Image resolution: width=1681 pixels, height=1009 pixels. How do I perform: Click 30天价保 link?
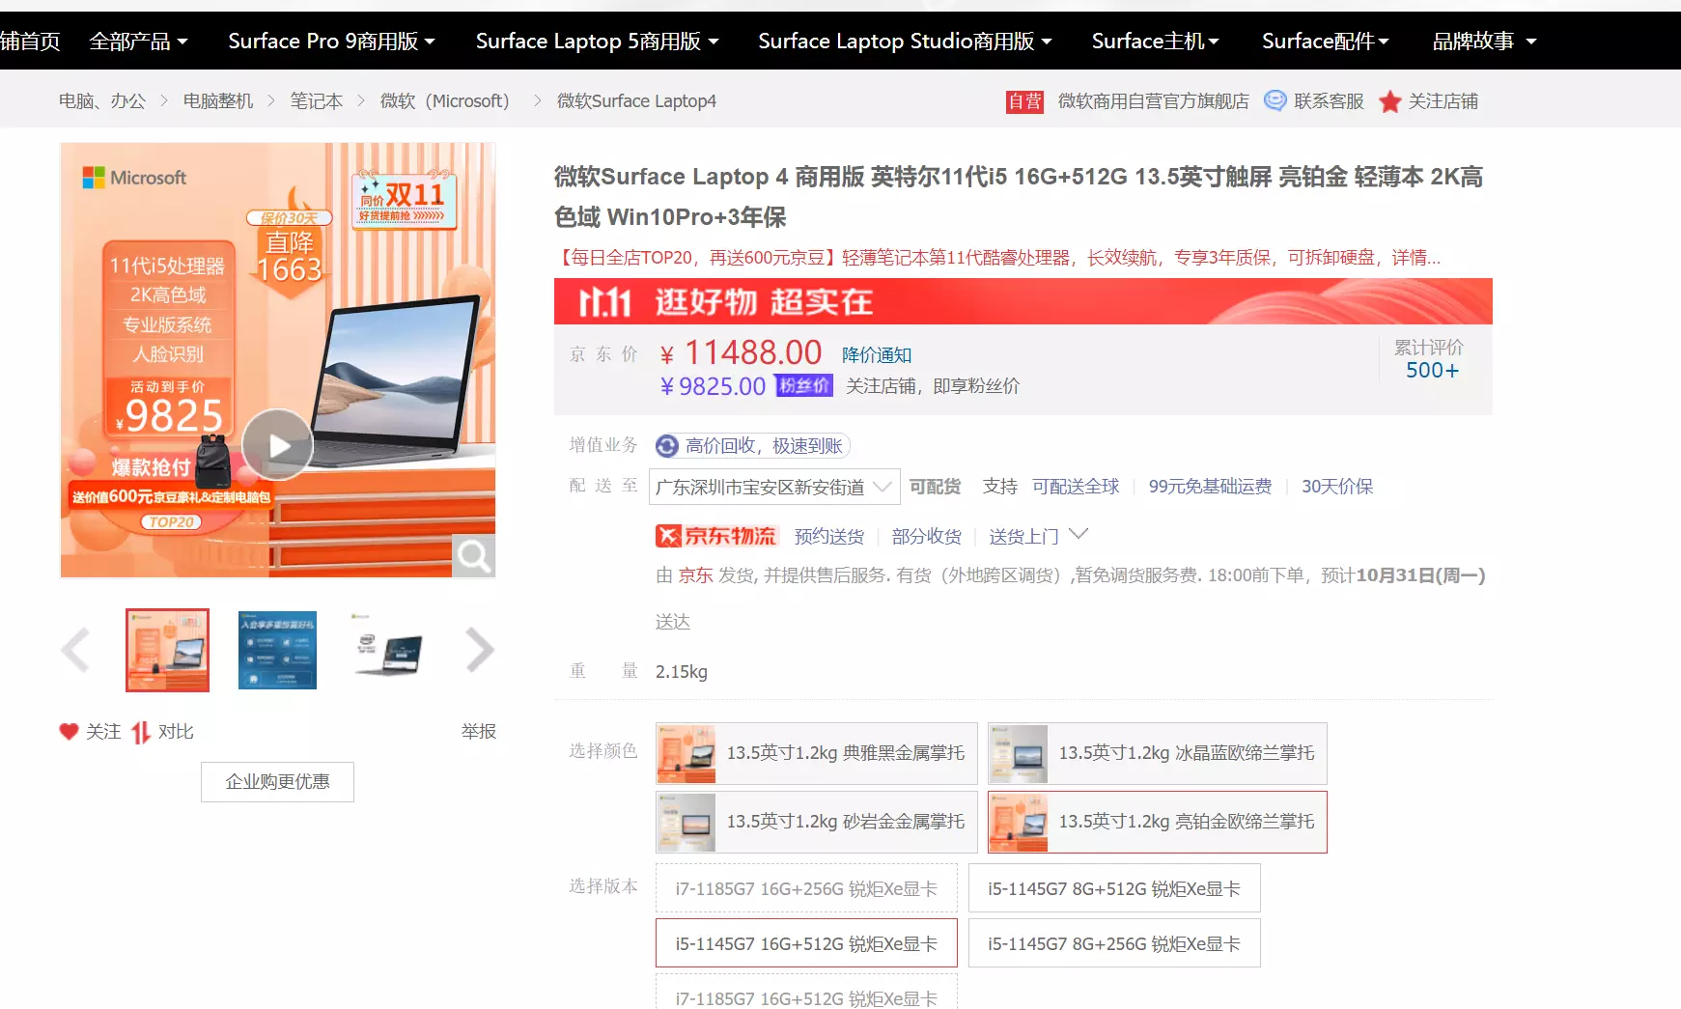[1337, 487]
